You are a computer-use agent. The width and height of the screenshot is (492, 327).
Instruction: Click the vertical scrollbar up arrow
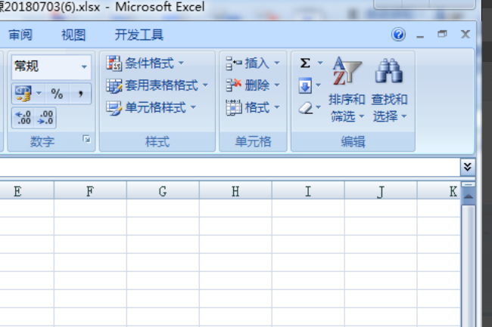click(469, 196)
